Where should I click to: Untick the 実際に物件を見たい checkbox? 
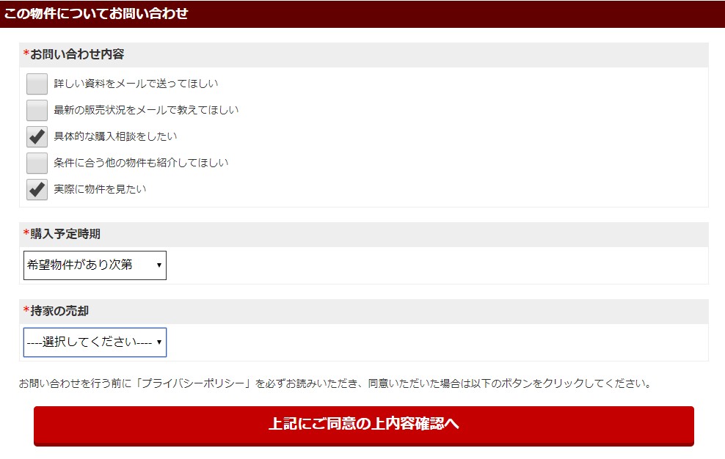pos(37,189)
